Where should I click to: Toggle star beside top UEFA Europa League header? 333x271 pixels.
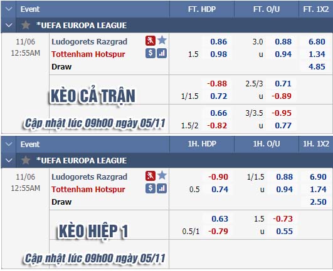pos(26,25)
